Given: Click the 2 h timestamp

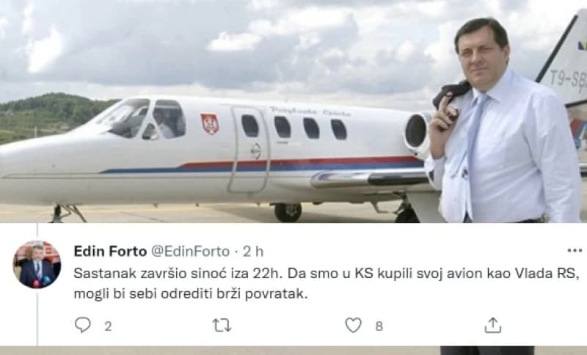Looking at the screenshot, I should pos(252,252).
